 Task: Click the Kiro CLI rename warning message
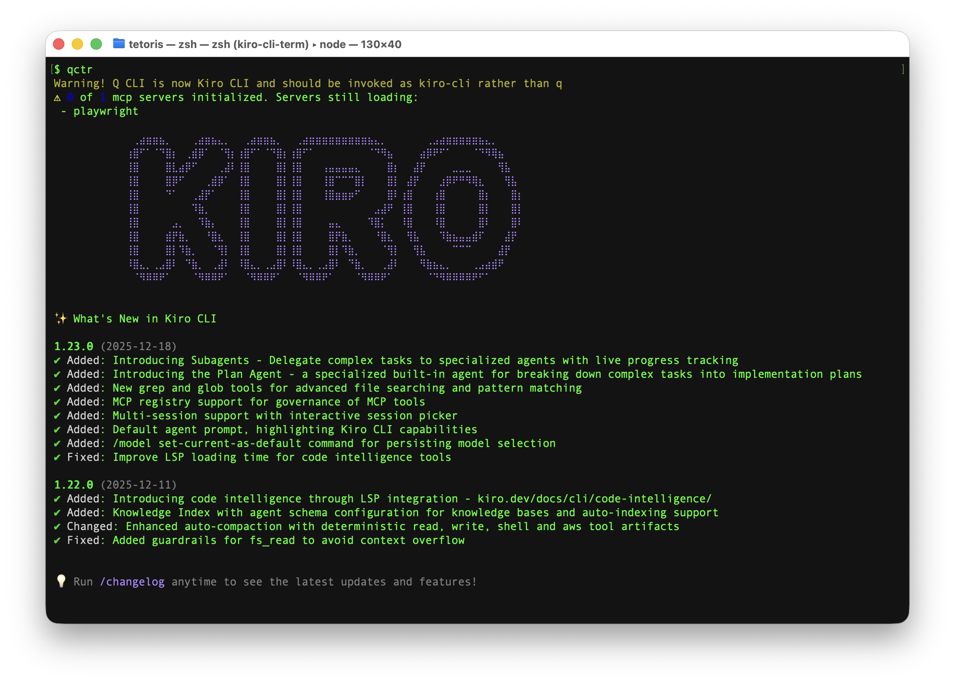point(307,84)
